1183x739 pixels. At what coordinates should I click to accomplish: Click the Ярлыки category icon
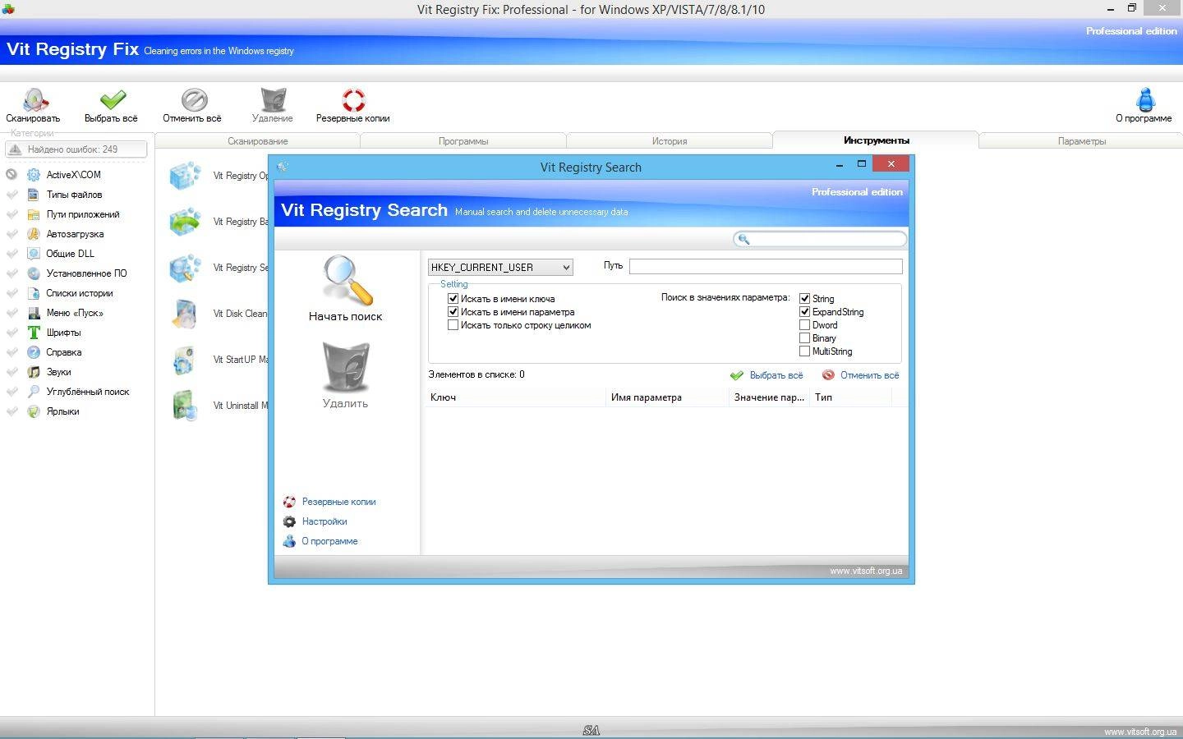coord(34,411)
